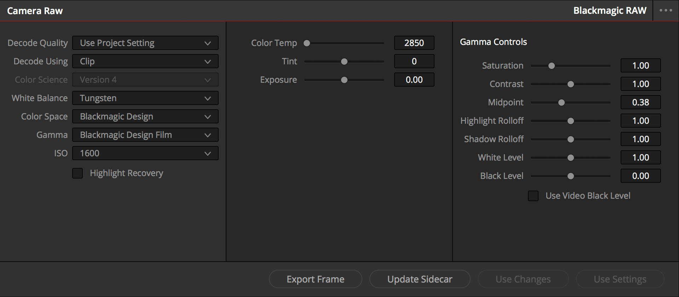Click the Use Video Black Level label

(x=588, y=196)
